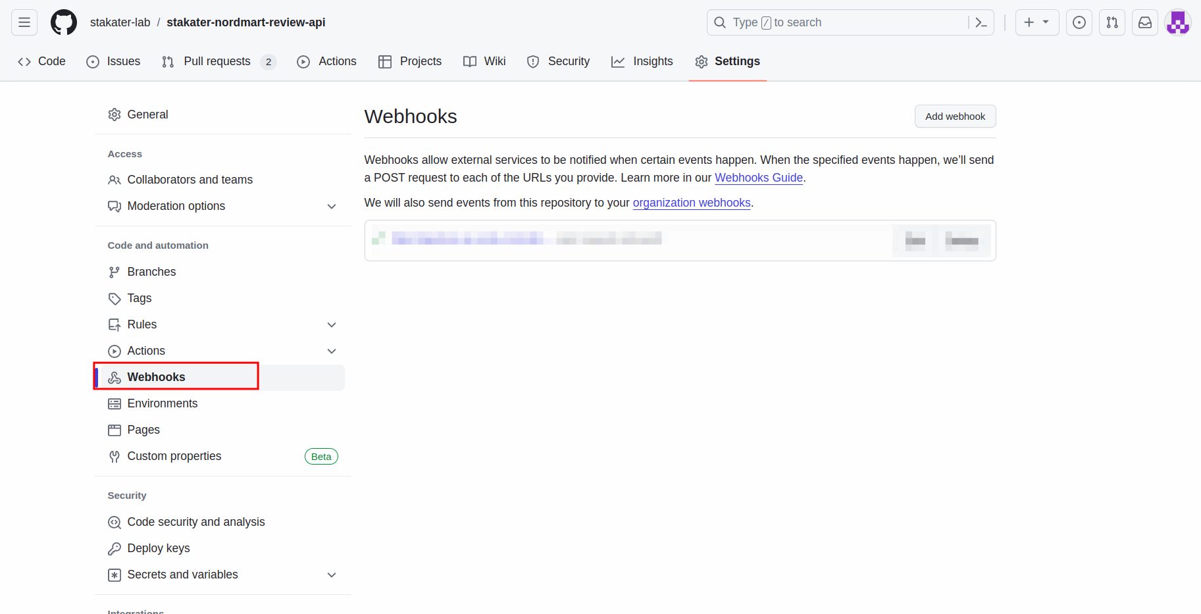The image size is (1201, 614).
Task: Expand Secrets and variables section
Action: [x=332, y=575]
